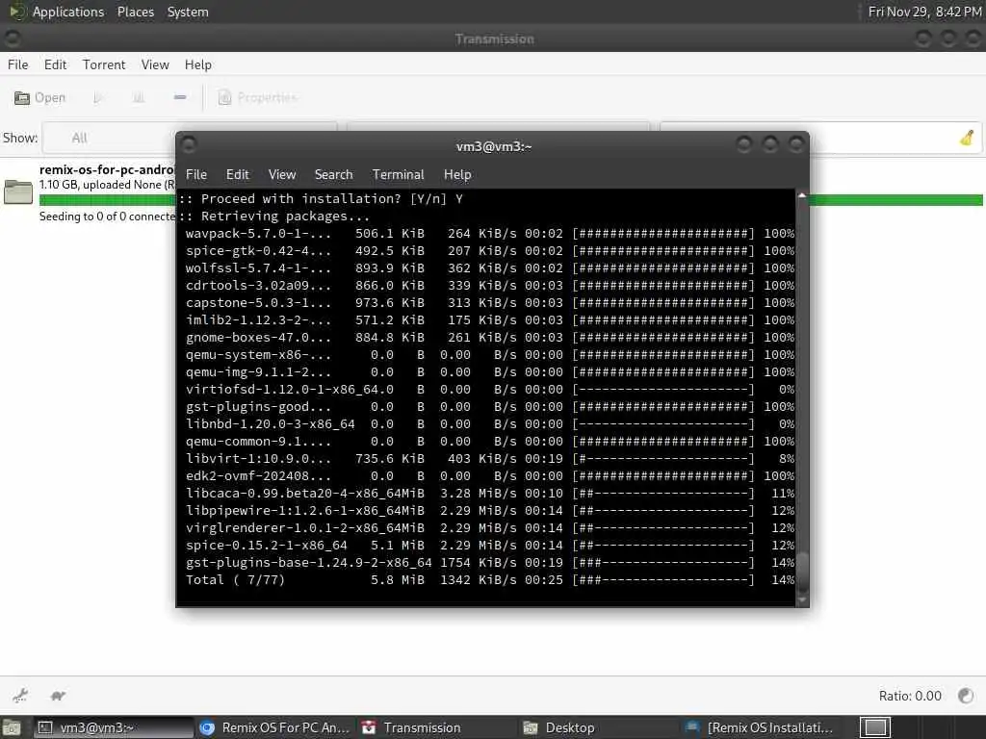Image resolution: width=986 pixels, height=739 pixels.
Task: Open the System menu in top panel
Action: click(x=188, y=12)
